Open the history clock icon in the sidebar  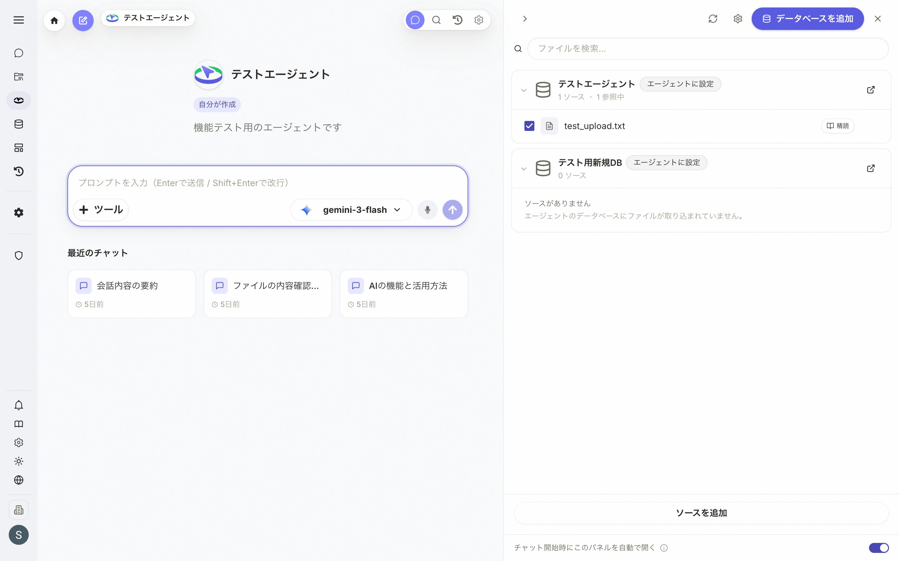click(19, 171)
